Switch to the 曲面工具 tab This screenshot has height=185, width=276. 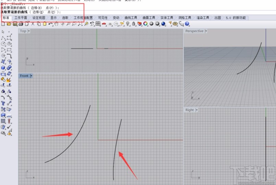(x=149, y=18)
